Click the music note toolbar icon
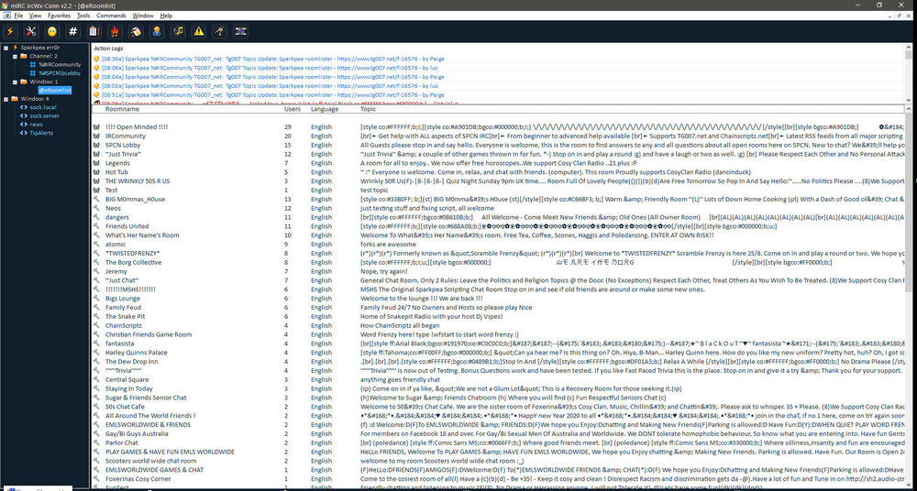The width and height of the screenshot is (917, 491). click(179, 31)
